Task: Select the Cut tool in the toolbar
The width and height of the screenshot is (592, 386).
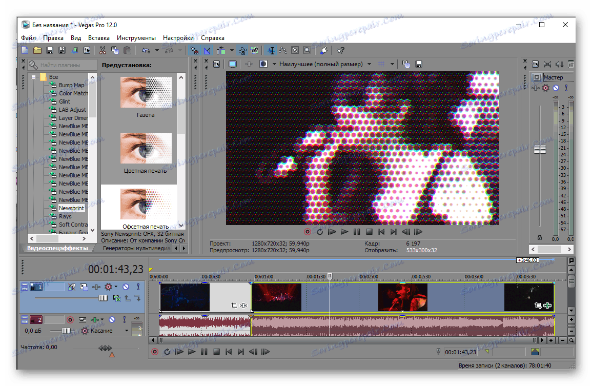Action: (102, 50)
